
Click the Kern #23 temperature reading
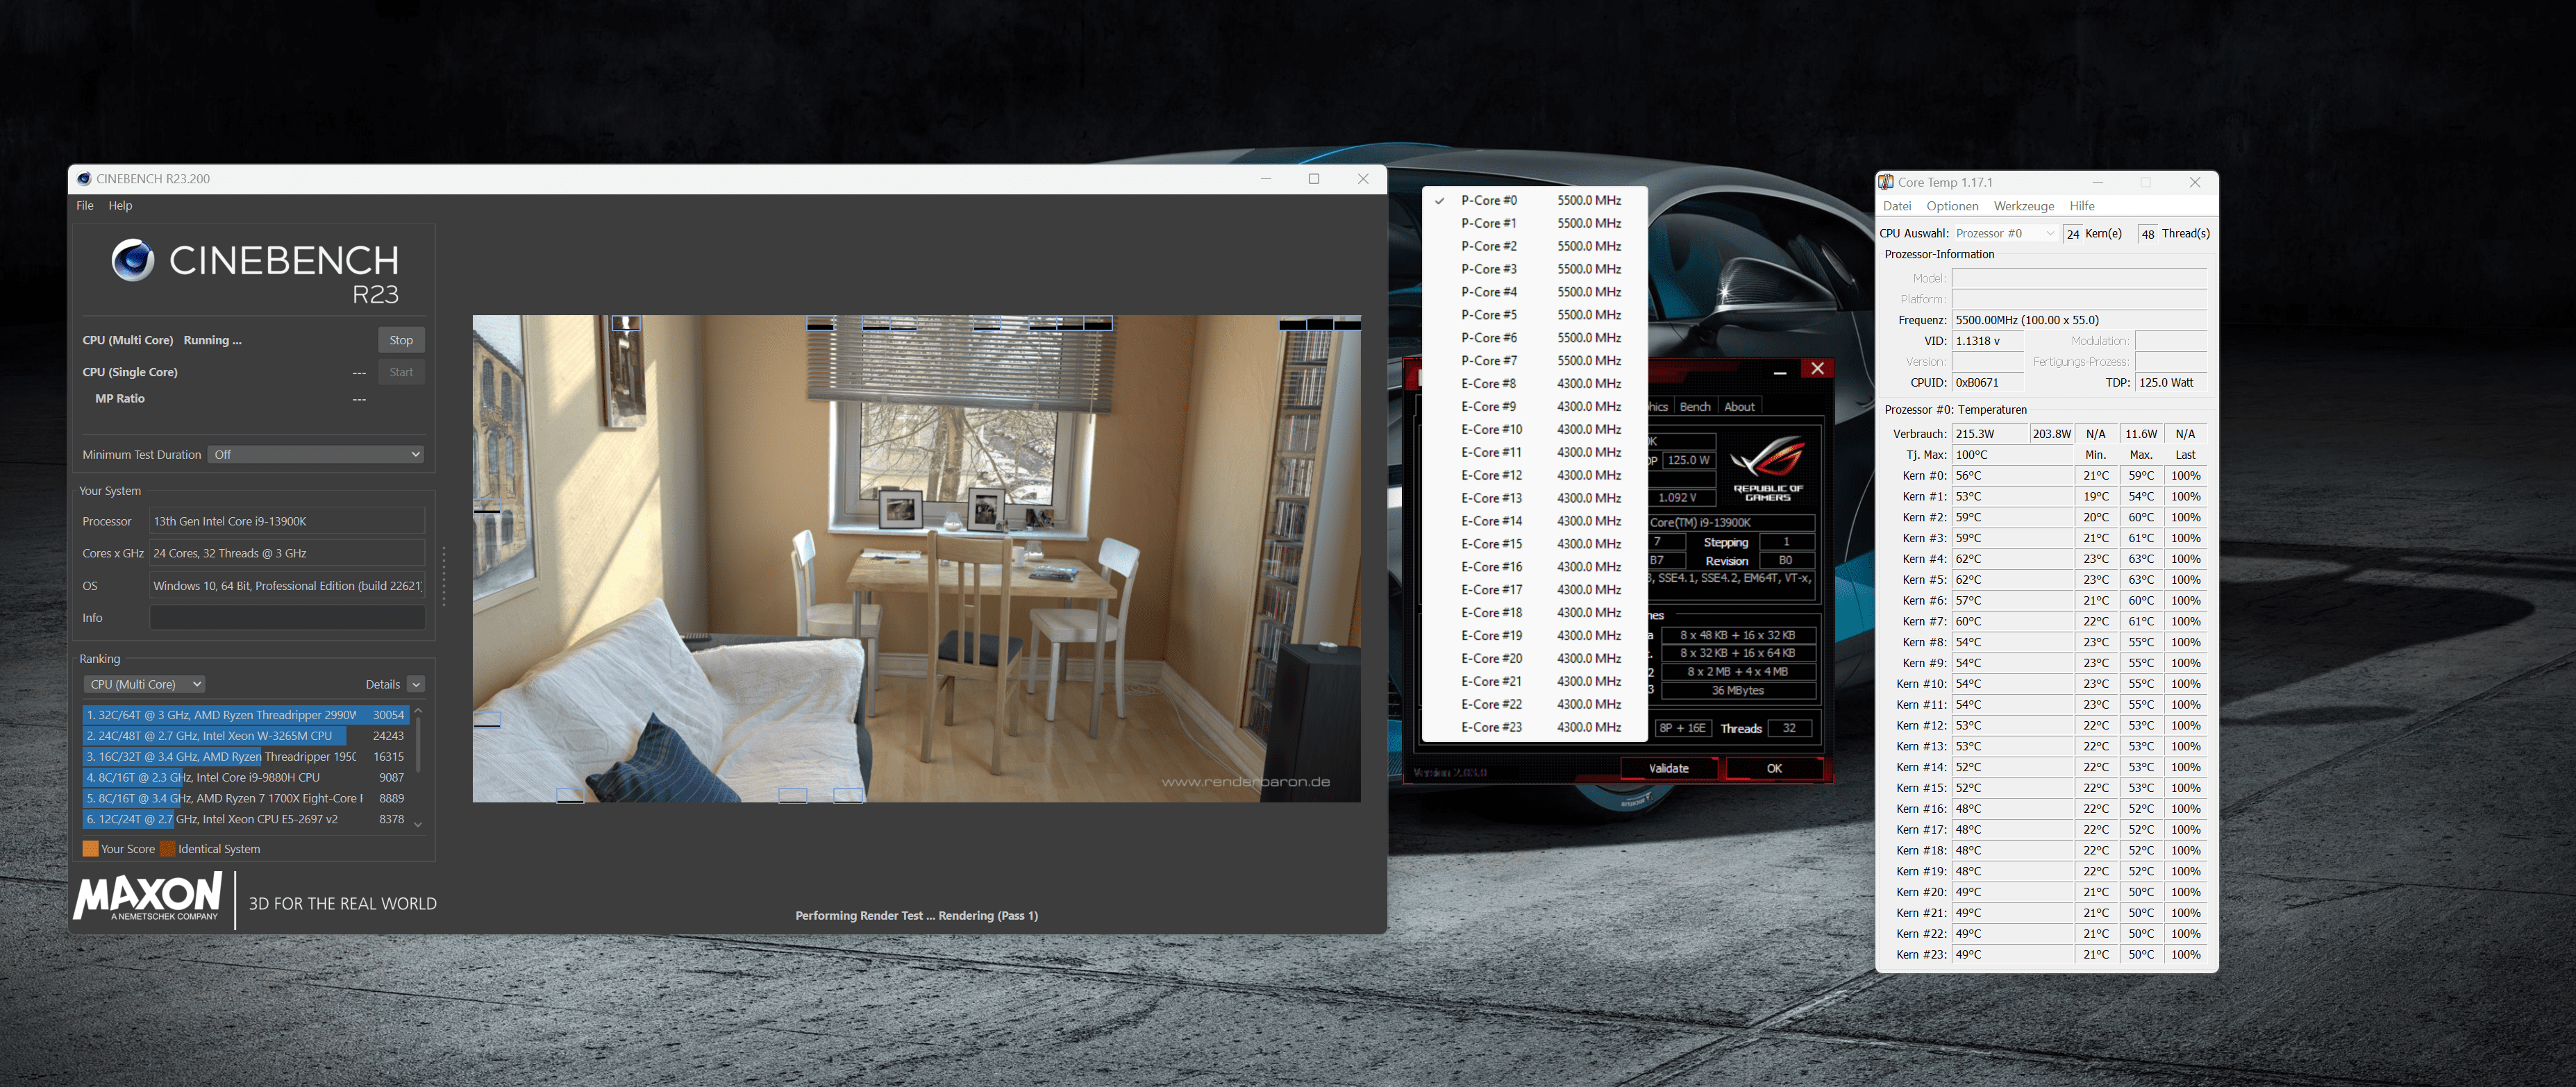(x=2012, y=955)
